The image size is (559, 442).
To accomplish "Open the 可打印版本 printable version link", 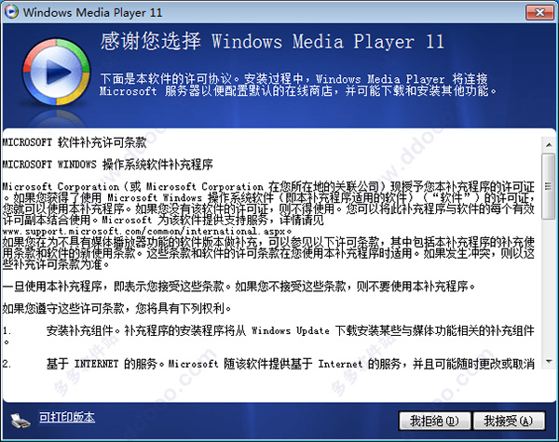I will coord(67,417).
